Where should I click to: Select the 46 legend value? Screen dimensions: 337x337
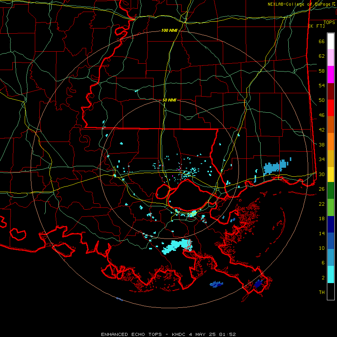point(322,115)
